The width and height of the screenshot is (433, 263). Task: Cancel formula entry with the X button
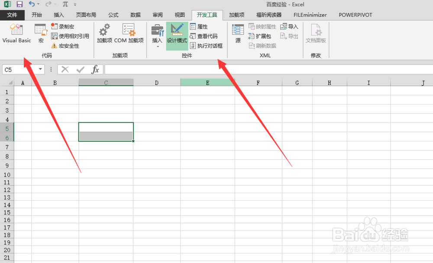click(x=65, y=70)
